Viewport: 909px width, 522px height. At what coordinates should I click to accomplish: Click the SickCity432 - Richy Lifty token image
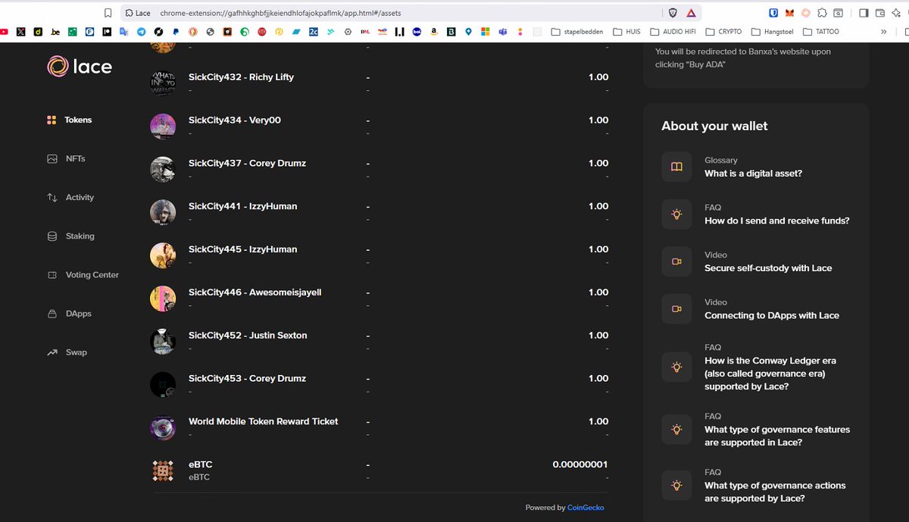[163, 83]
